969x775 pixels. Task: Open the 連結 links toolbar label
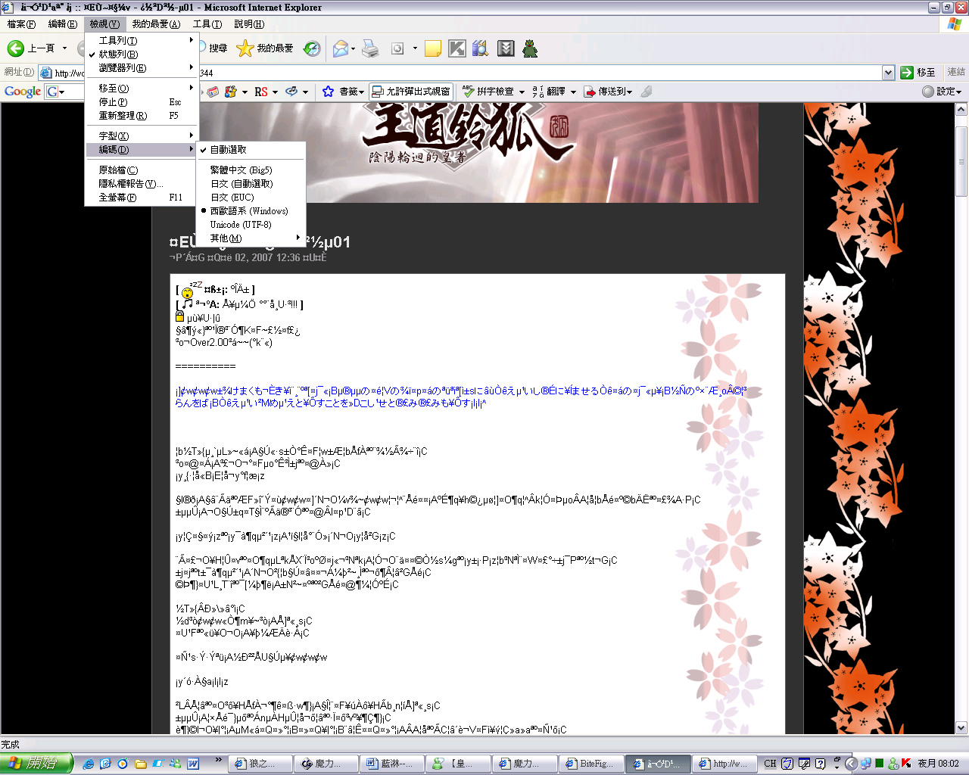click(956, 73)
